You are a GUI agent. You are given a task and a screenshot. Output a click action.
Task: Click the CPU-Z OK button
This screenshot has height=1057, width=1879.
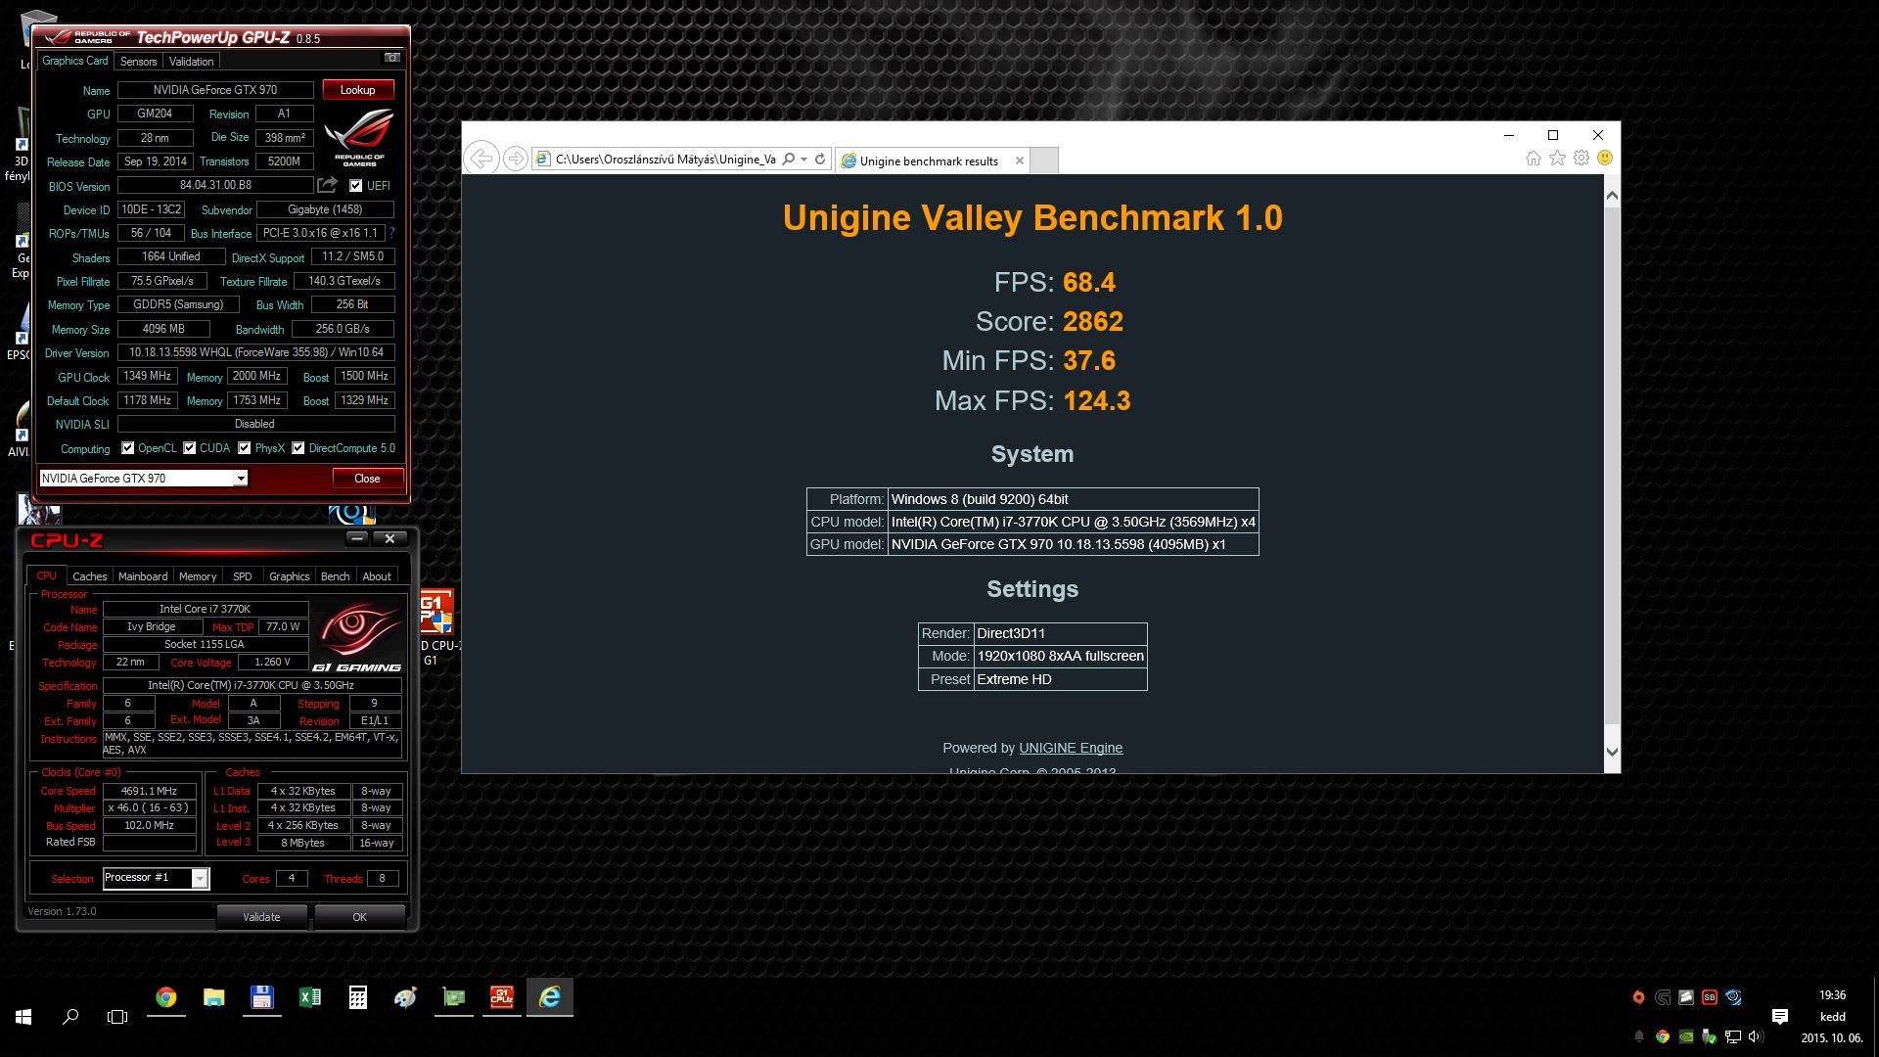(360, 917)
